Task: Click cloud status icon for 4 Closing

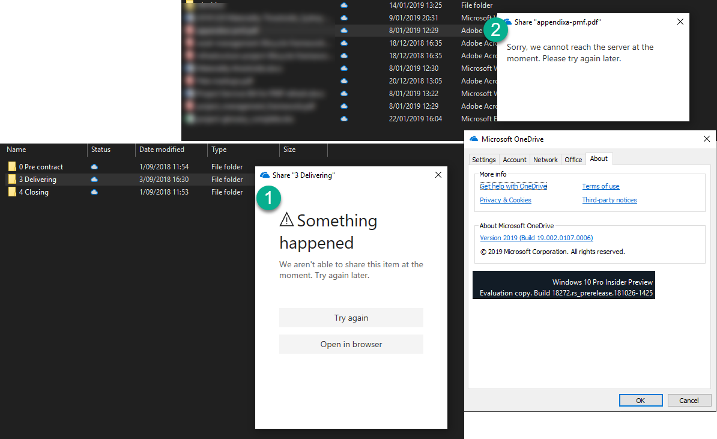Action: click(x=94, y=192)
